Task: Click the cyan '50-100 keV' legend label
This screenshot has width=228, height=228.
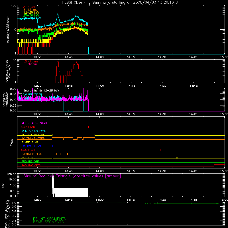Action: 32,18
